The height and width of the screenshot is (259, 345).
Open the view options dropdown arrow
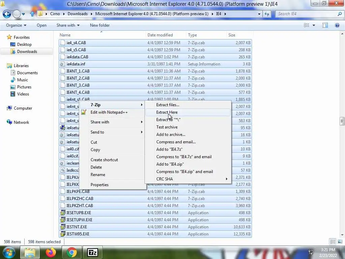coord(314,25)
